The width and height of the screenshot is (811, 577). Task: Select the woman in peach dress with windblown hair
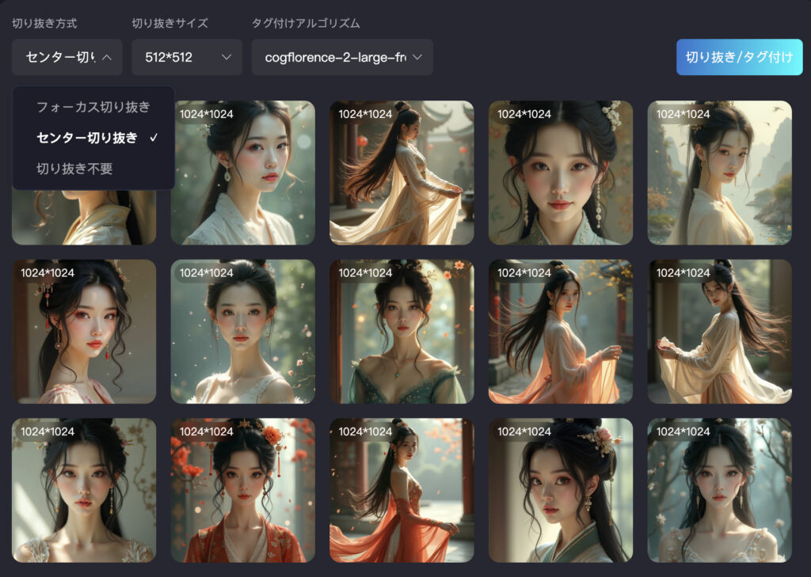561,332
